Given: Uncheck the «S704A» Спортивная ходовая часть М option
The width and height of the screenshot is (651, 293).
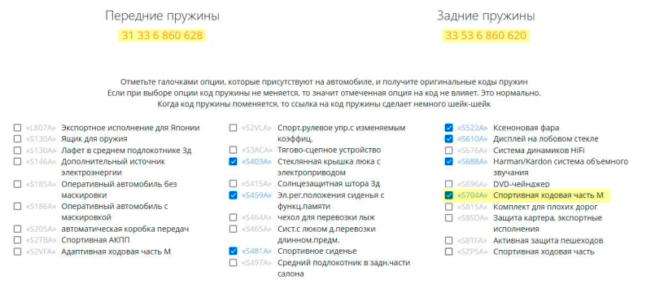Looking at the screenshot, I should pyautogui.click(x=449, y=195).
